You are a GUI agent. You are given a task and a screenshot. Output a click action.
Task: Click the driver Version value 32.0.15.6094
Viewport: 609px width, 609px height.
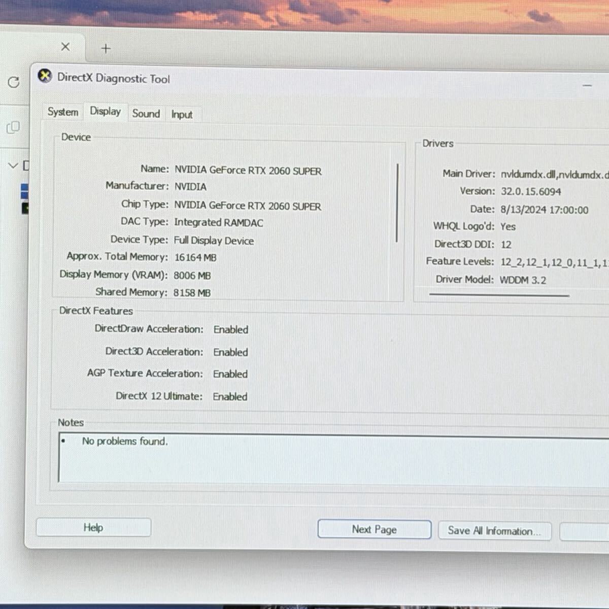(x=530, y=192)
